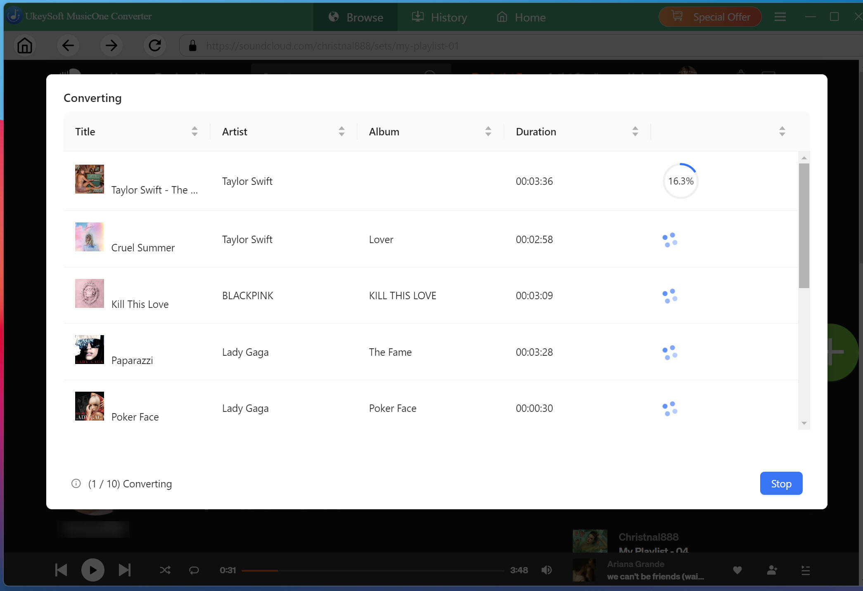Sort the list by the Title column

click(x=194, y=132)
